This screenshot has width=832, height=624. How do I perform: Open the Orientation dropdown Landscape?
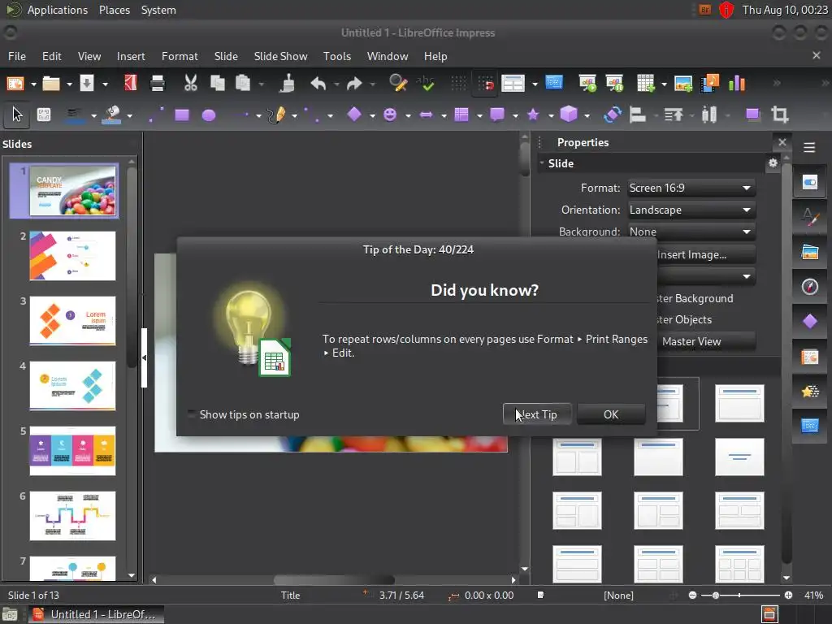pos(691,210)
